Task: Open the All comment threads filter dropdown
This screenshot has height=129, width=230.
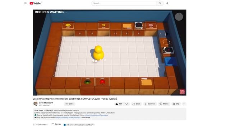Action: coord(80,125)
